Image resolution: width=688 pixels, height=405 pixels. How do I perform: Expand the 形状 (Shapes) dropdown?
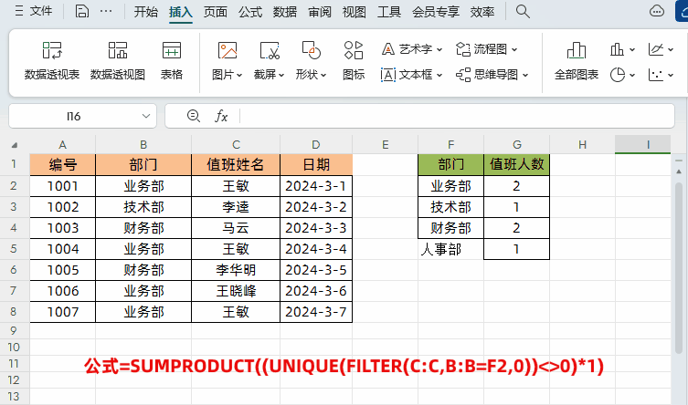(312, 75)
